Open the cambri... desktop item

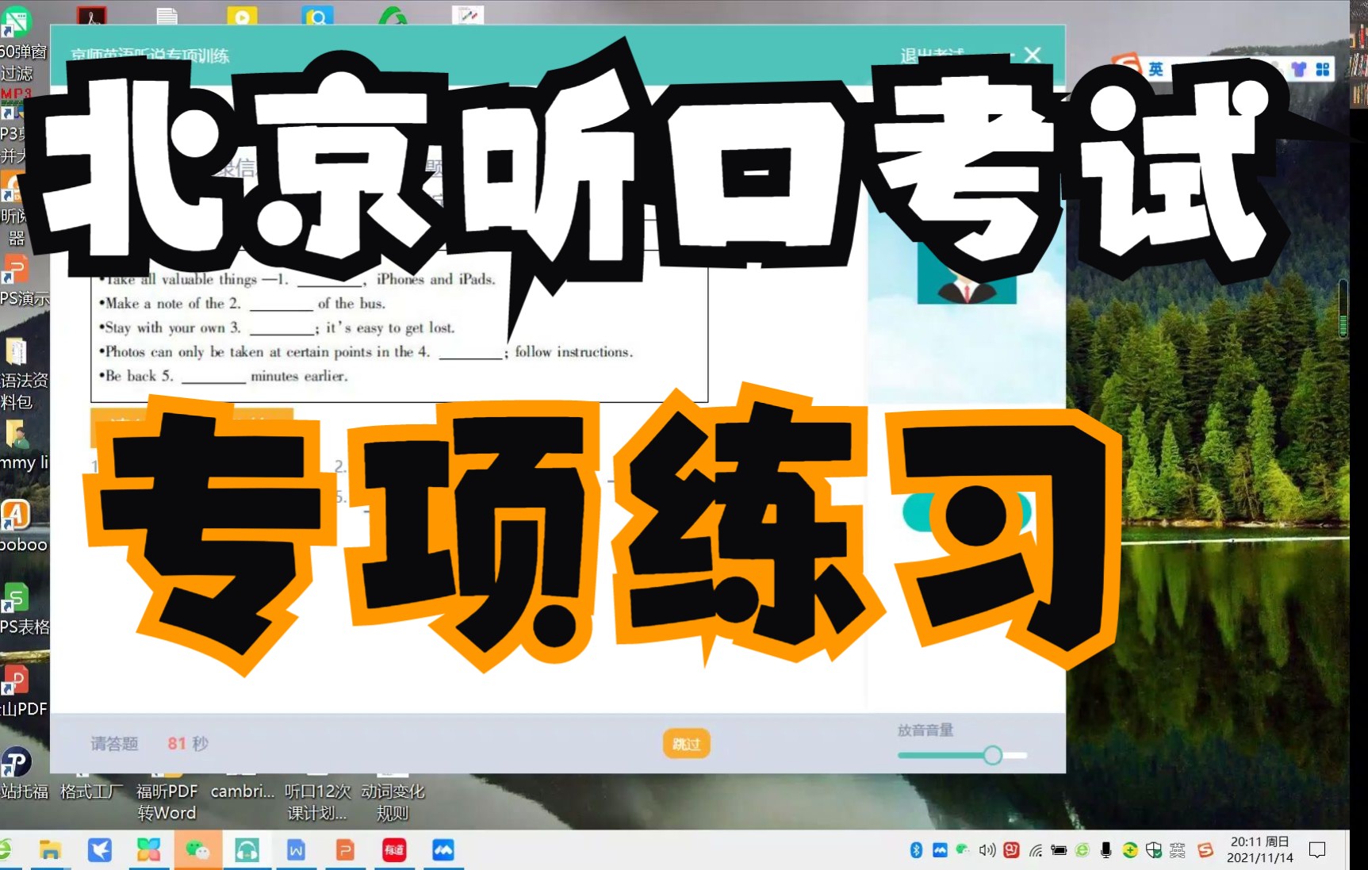coord(242,785)
